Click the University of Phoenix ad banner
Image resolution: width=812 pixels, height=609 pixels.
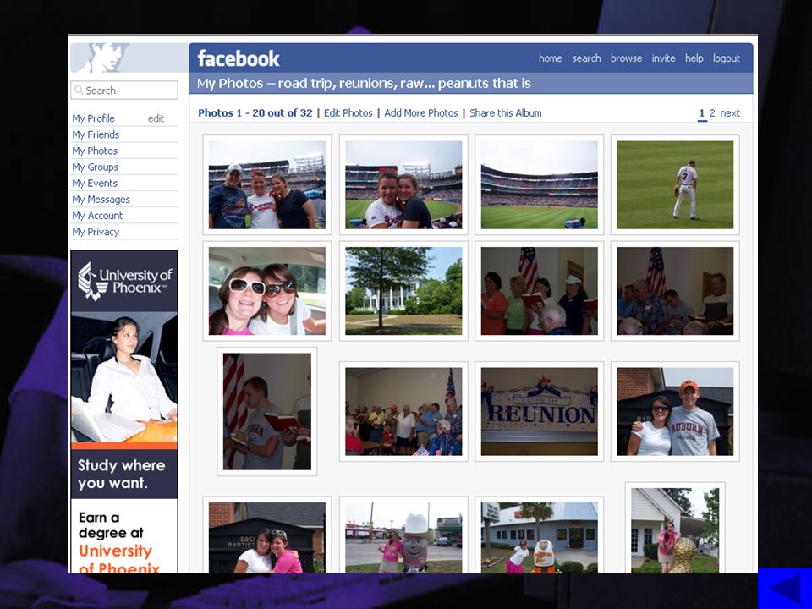(124, 412)
